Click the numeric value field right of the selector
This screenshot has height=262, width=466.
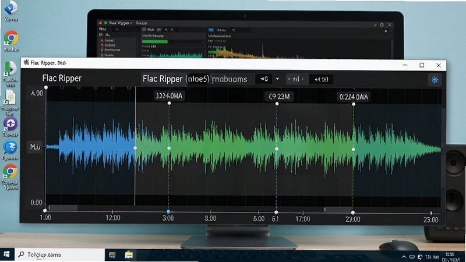pos(321,79)
